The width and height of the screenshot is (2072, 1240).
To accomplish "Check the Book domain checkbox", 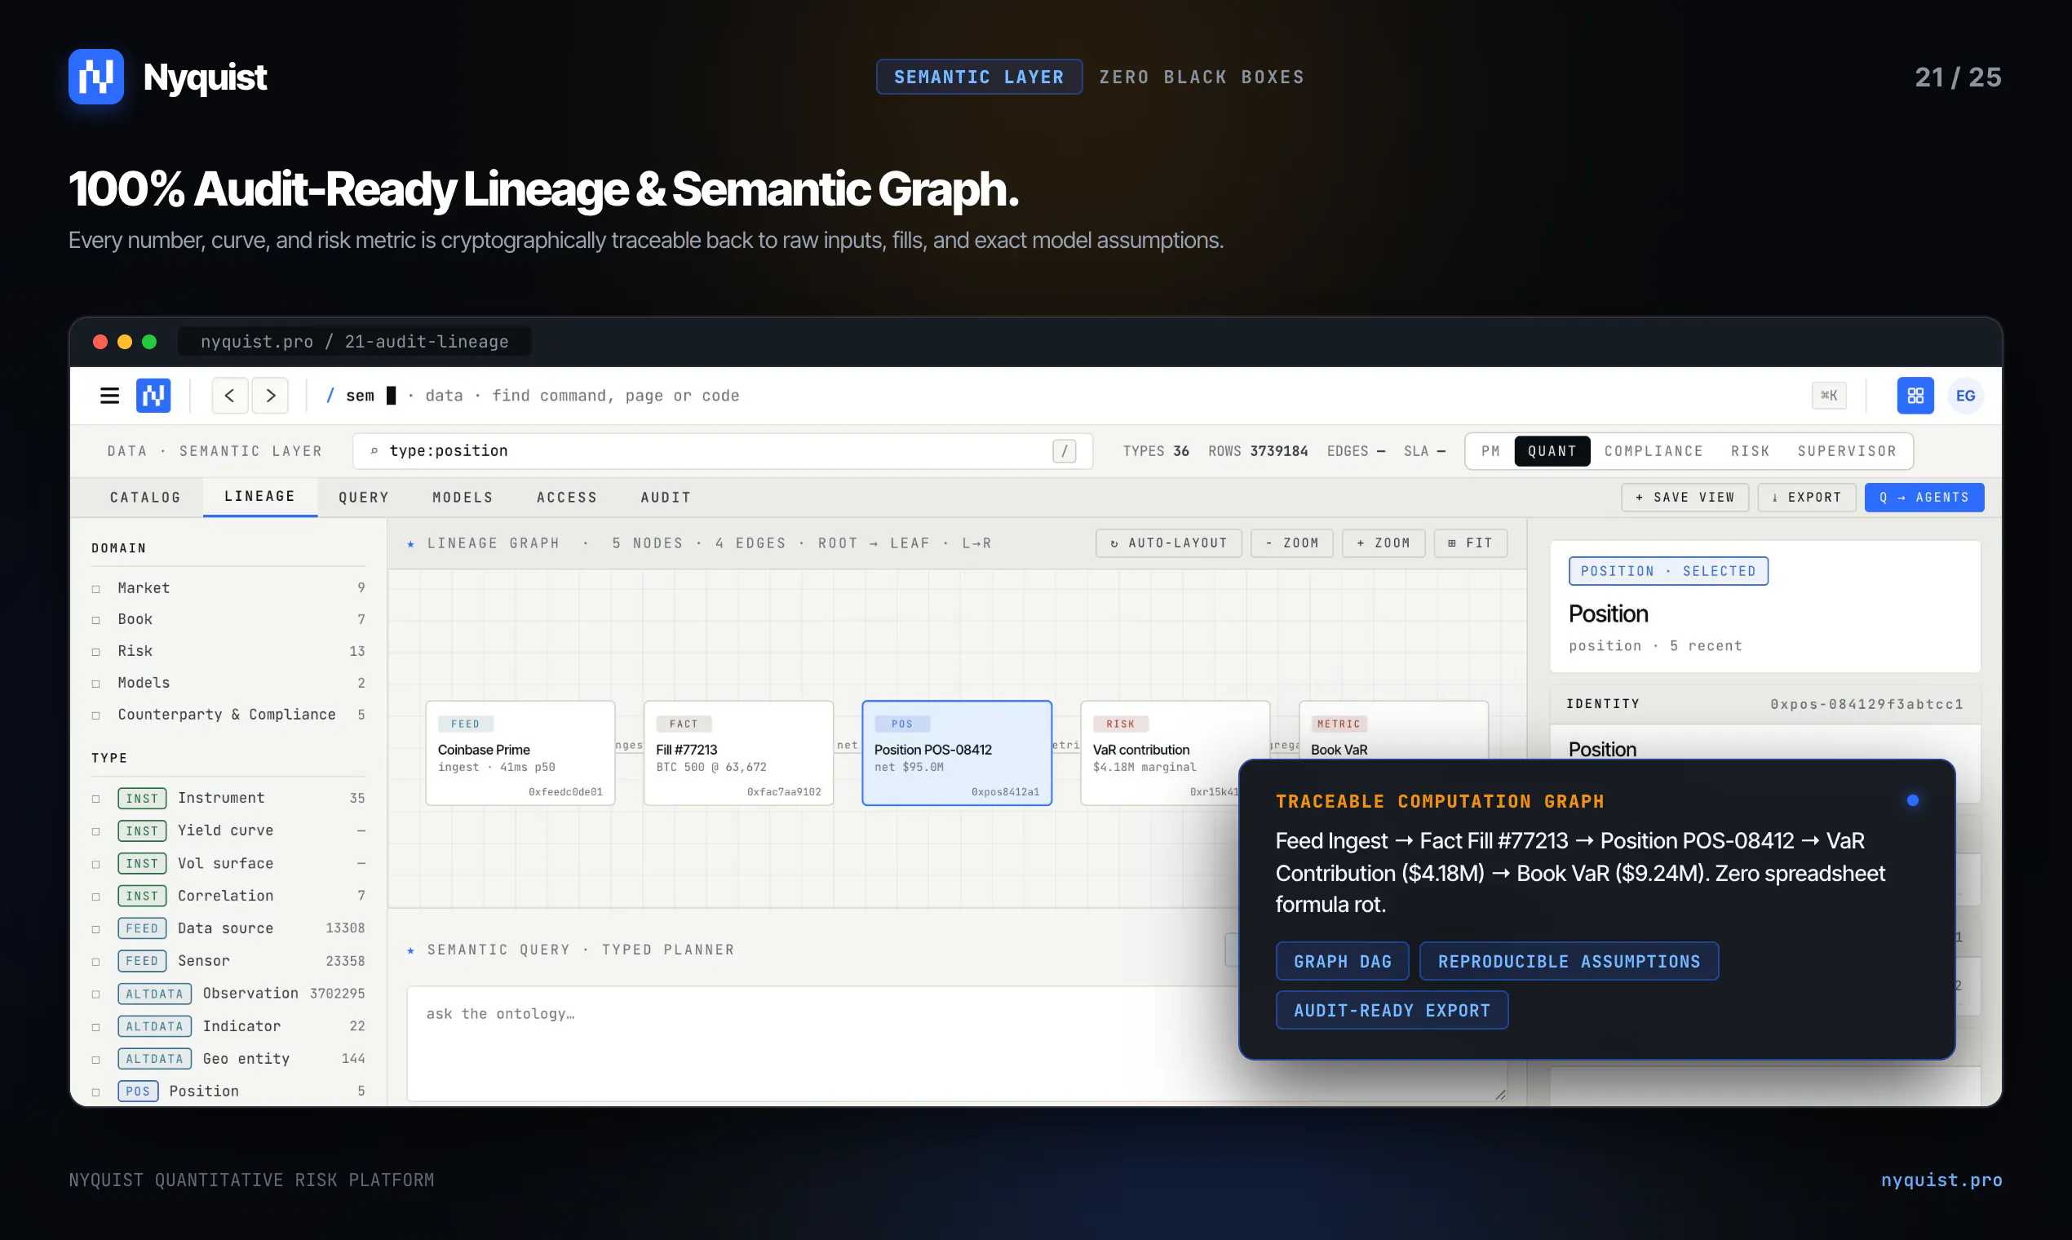I will (x=96, y=620).
